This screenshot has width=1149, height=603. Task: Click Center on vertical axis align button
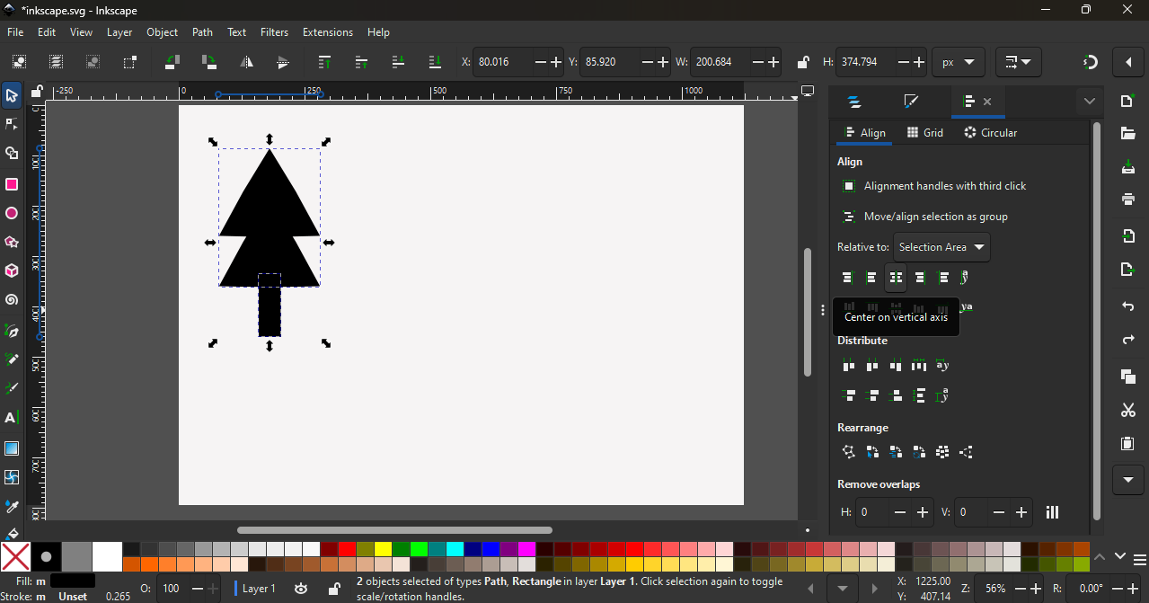896,278
